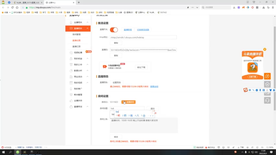276x155 pixels.
Task: Open a new browser tab
Action: pos(79,2)
